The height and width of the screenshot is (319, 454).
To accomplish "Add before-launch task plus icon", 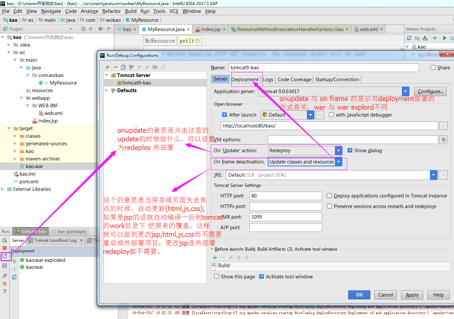I will click(x=215, y=258).
